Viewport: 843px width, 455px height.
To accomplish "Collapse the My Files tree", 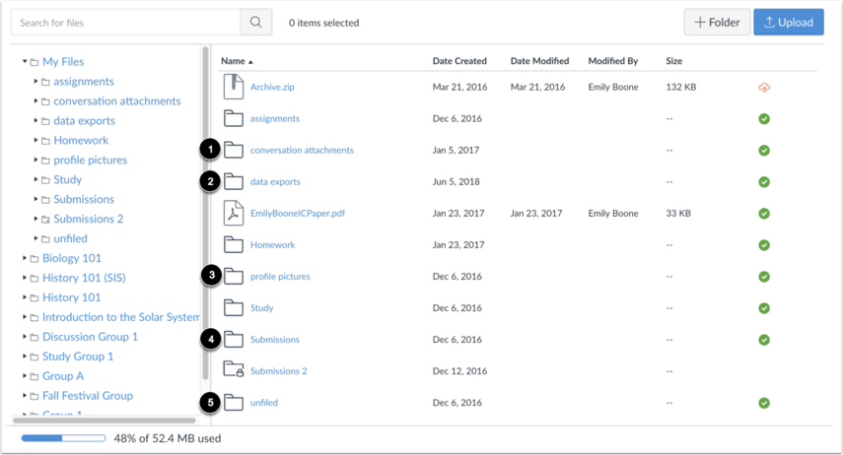I will point(25,62).
